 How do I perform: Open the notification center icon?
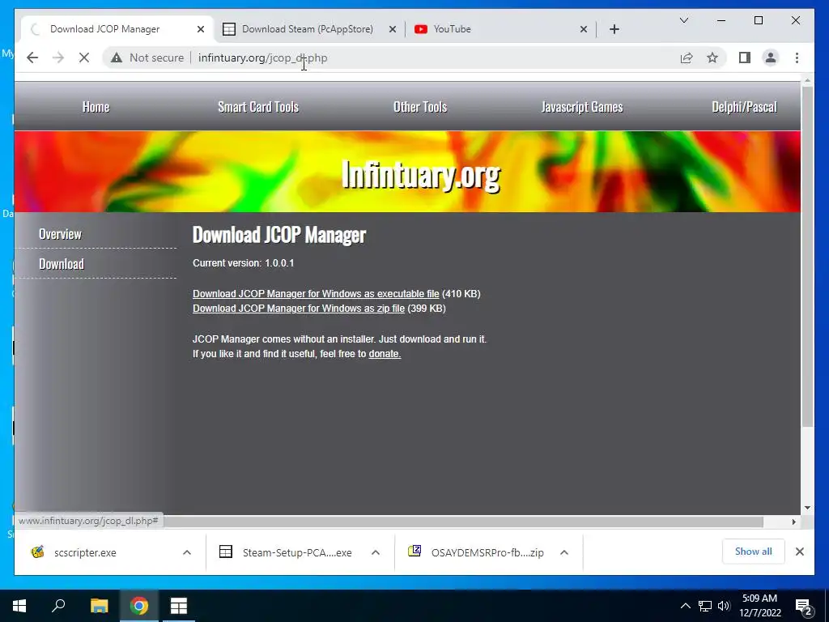click(804, 607)
